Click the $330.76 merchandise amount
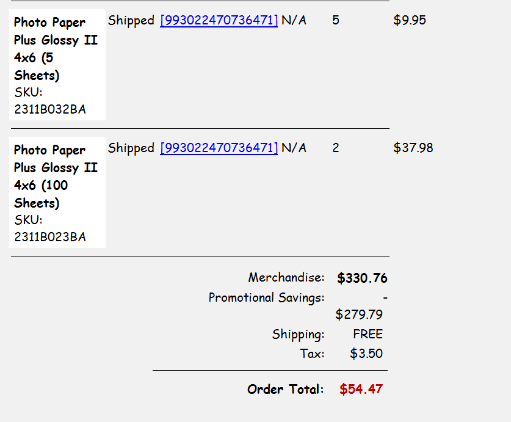The height and width of the screenshot is (422, 511). [362, 278]
